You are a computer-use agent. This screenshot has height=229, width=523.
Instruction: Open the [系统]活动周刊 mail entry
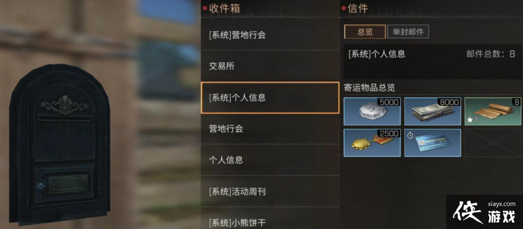pyautogui.click(x=270, y=191)
